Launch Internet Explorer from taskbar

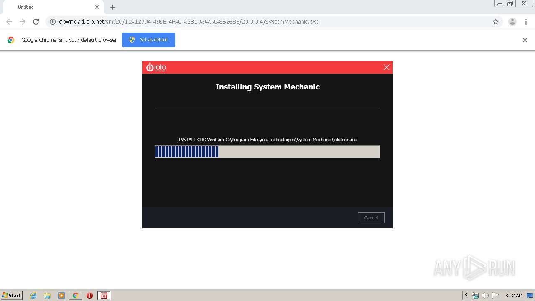(33, 296)
